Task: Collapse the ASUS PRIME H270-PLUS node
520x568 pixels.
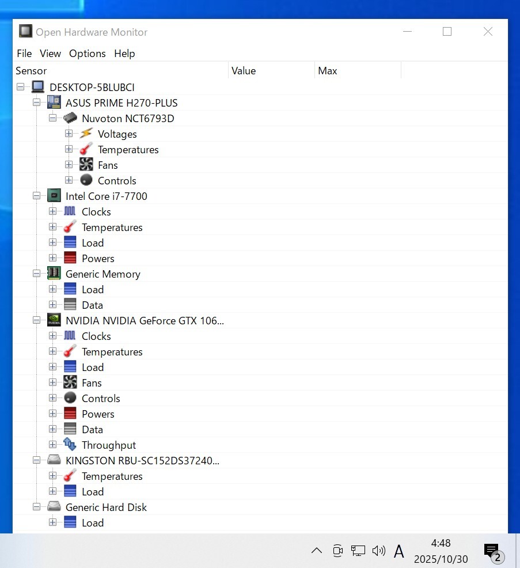Action: 37,103
